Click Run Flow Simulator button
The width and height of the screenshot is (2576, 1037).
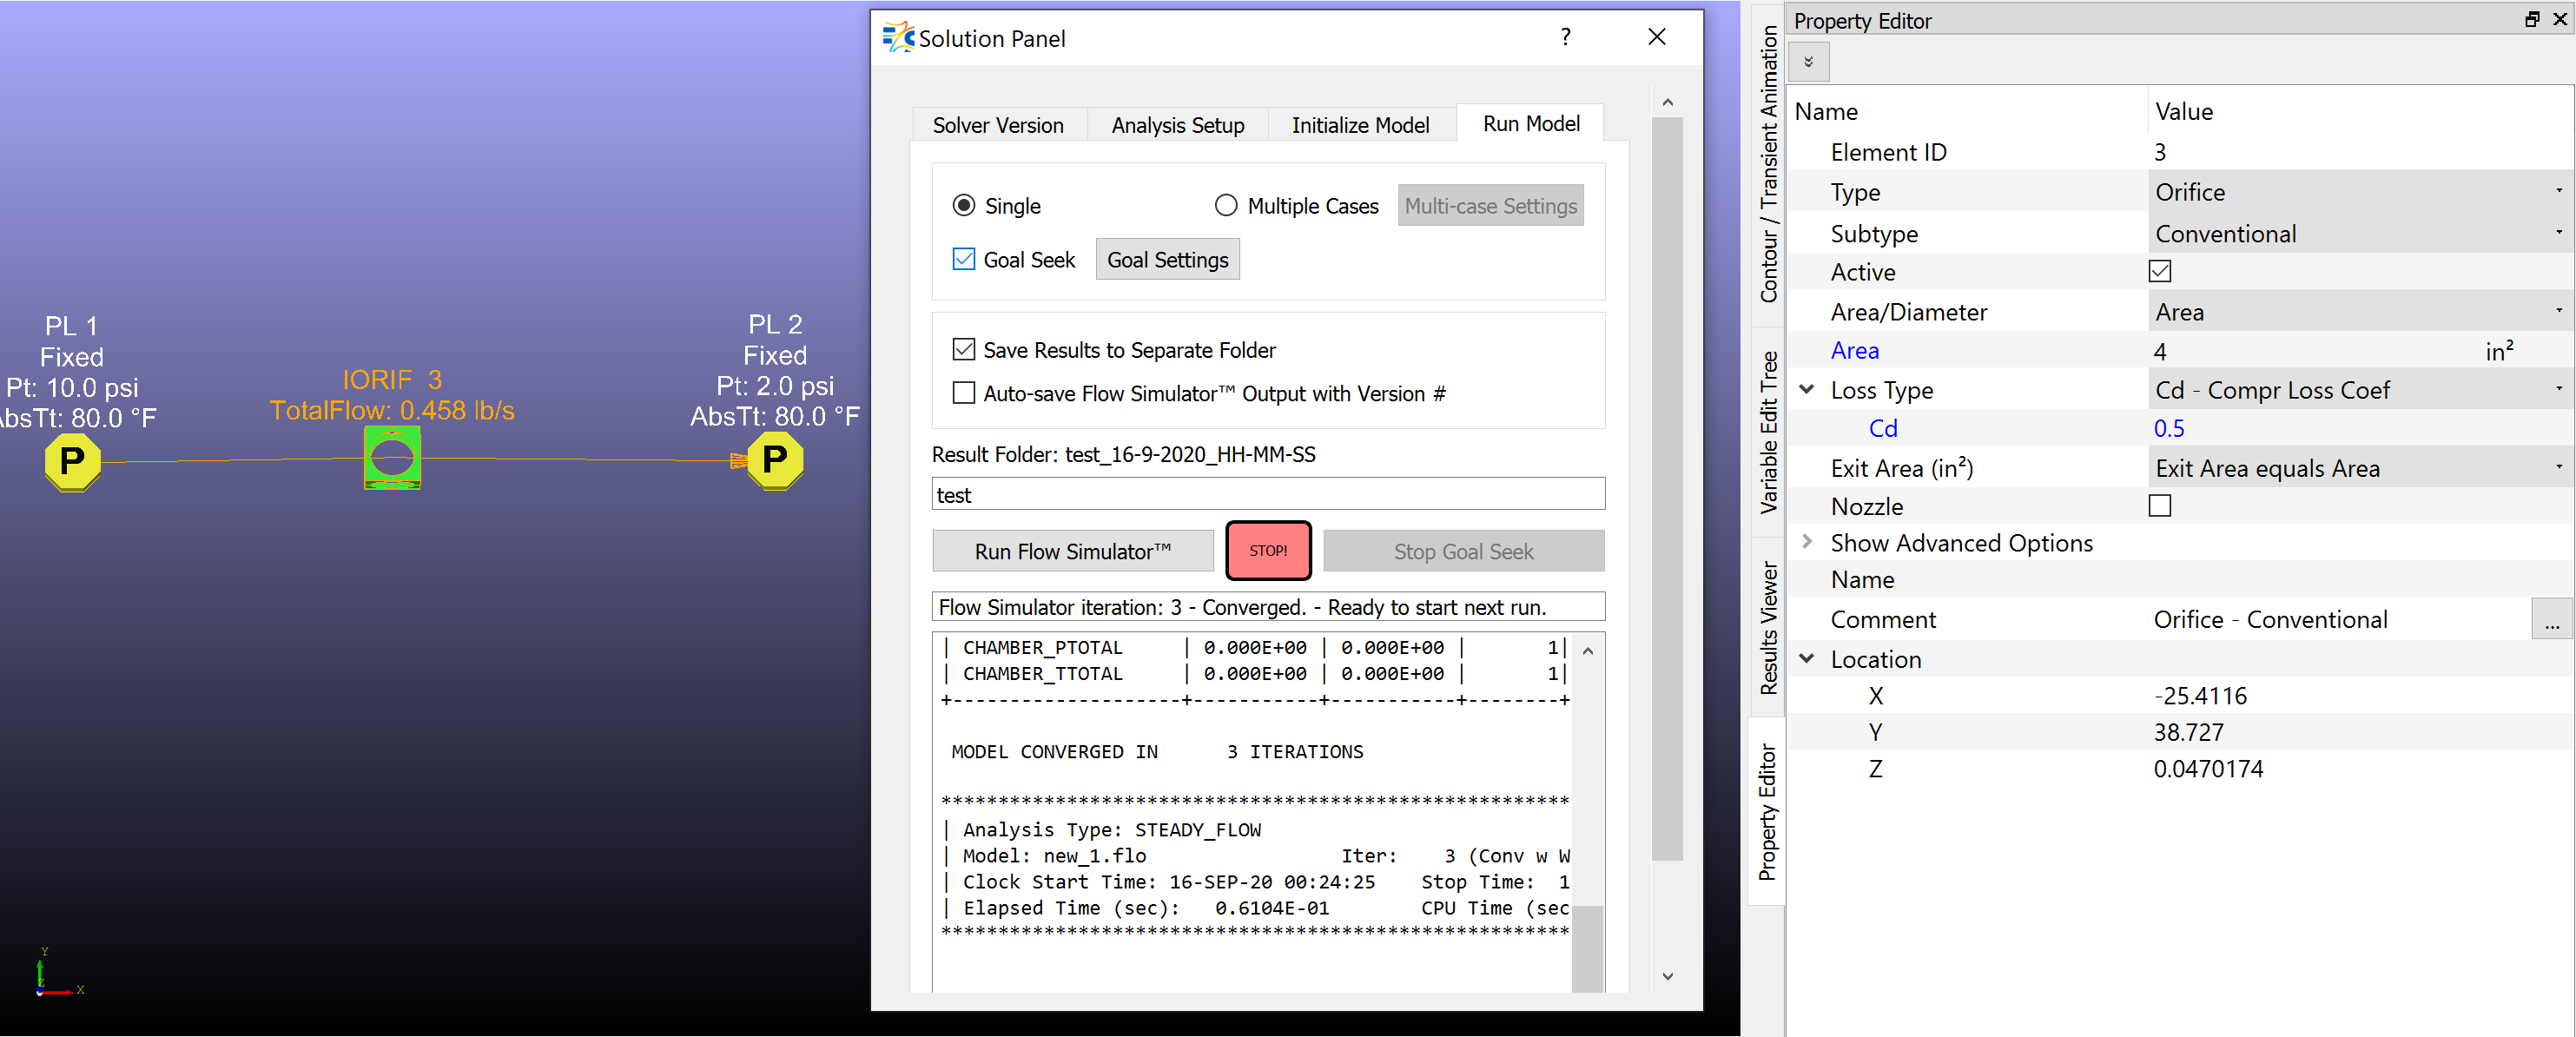click(1072, 551)
